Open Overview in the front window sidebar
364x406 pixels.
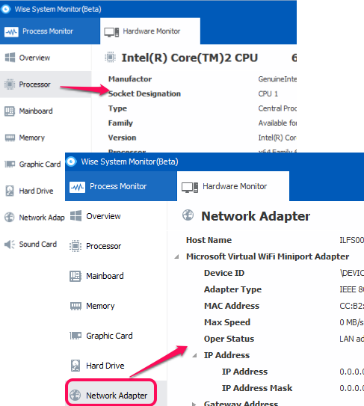[116, 216]
